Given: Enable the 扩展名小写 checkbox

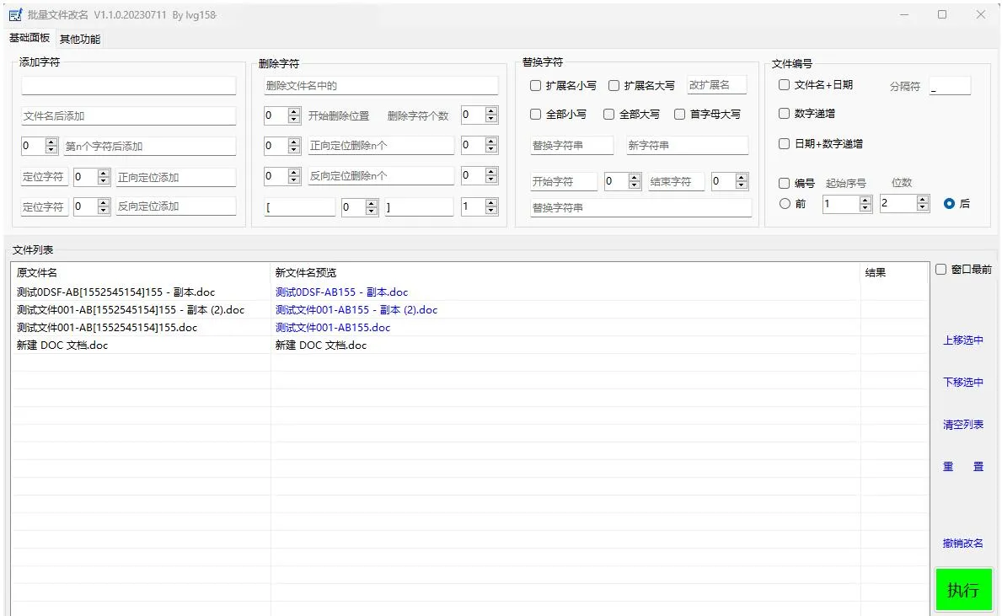Looking at the screenshot, I should point(536,85).
